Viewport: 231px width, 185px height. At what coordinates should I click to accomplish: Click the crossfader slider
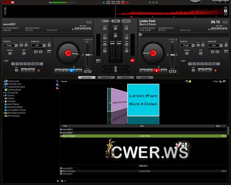tap(115, 68)
